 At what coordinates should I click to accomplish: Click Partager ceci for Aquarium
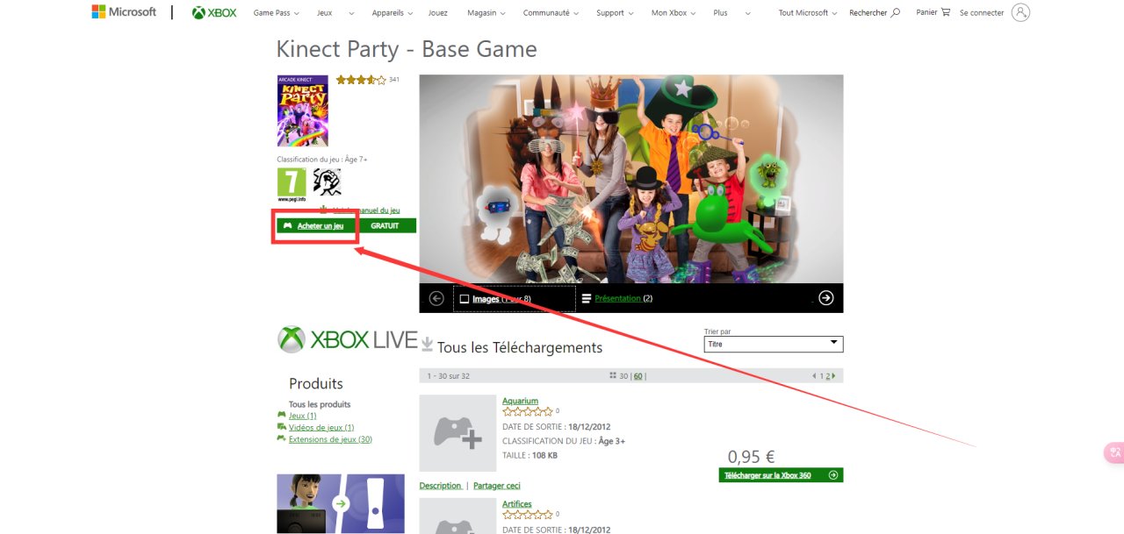coord(497,486)
